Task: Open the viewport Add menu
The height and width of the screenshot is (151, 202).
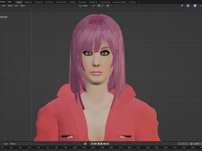Action: pyautogui.click(x=16, y=6)
